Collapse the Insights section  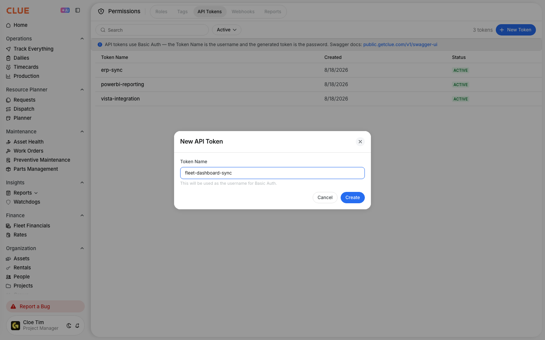tap(82, 182)
